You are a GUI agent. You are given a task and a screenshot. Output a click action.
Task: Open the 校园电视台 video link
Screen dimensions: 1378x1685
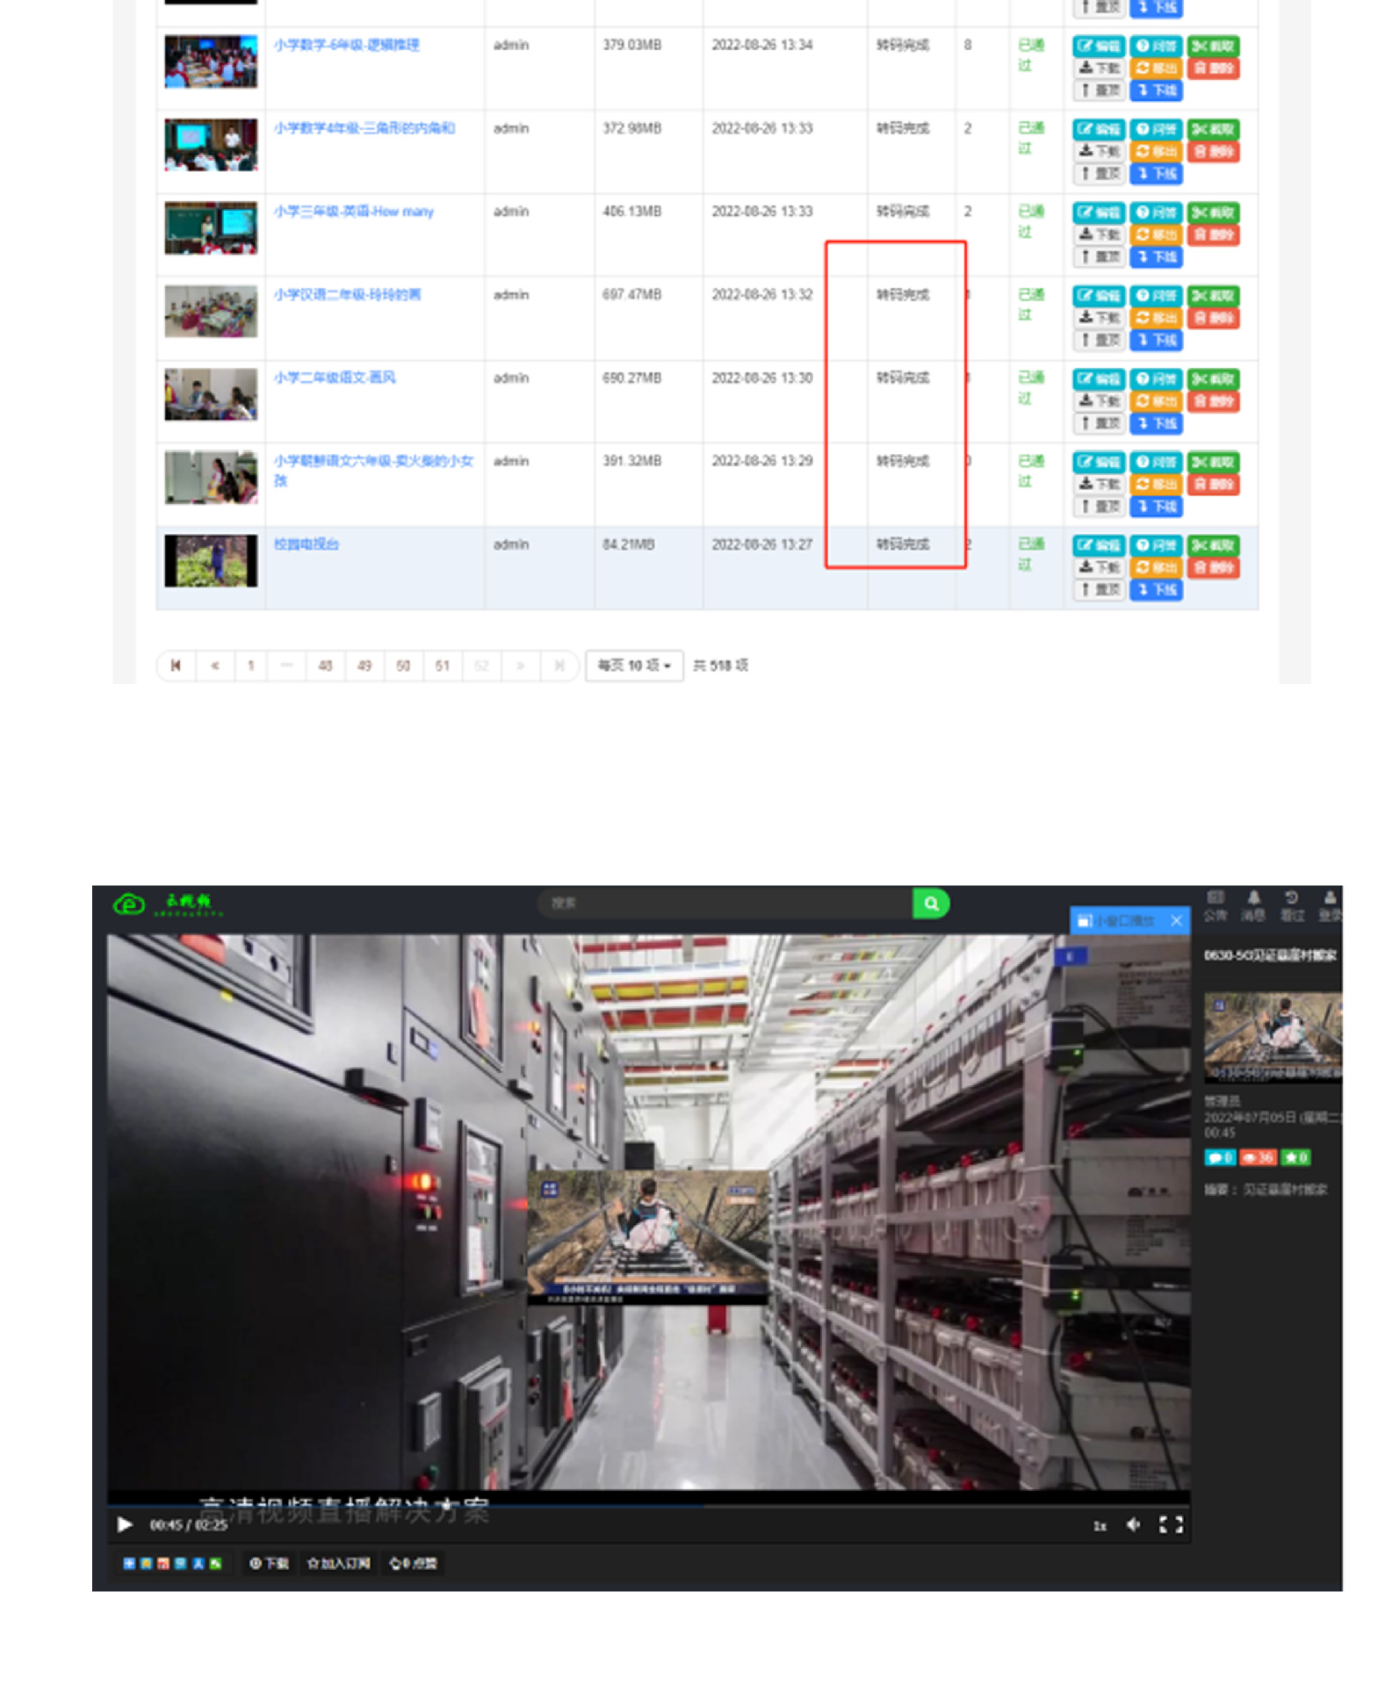point(306,544)
